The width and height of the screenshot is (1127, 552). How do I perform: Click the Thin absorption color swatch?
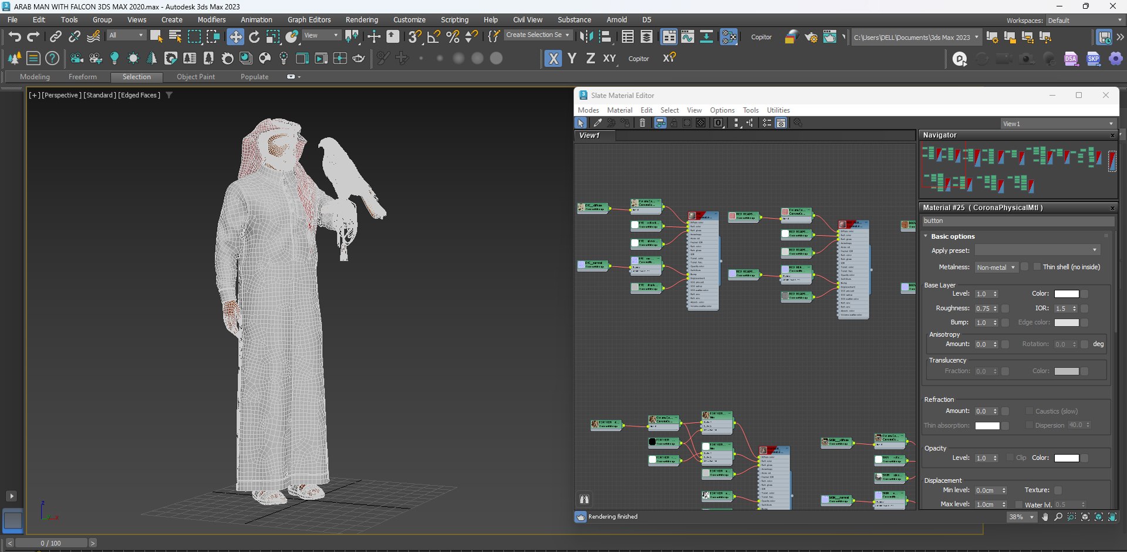point(987,426)
